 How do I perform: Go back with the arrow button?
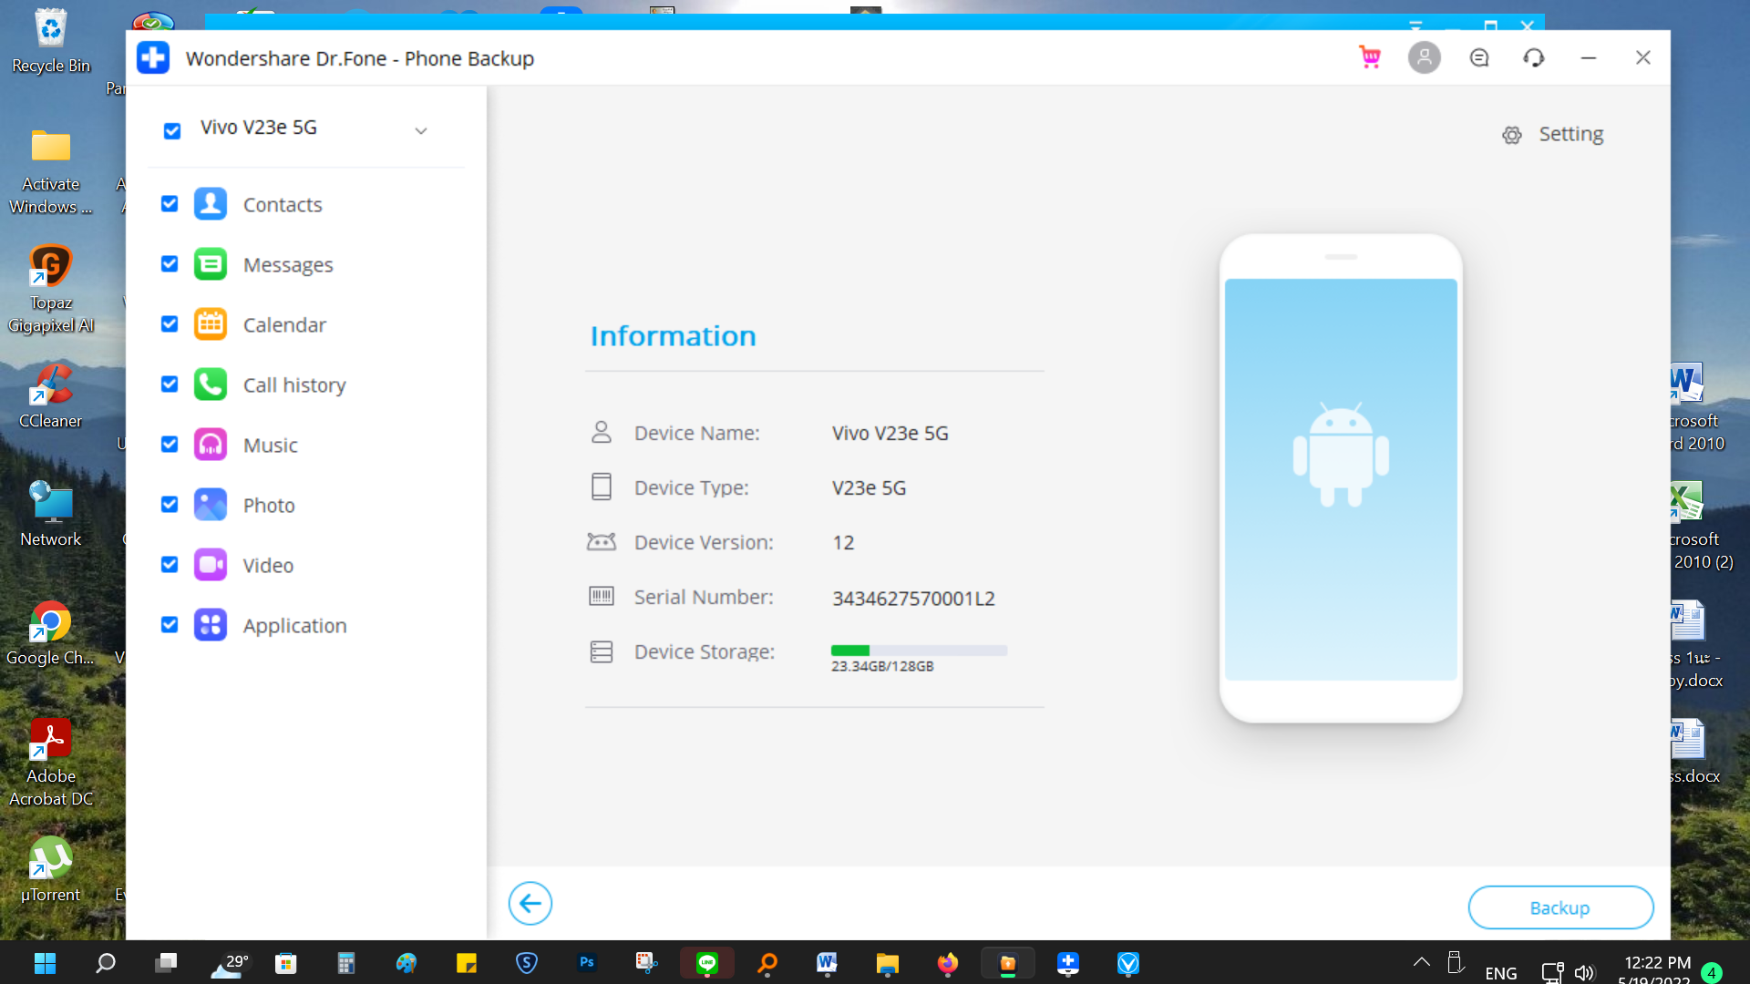coord(530,904)
